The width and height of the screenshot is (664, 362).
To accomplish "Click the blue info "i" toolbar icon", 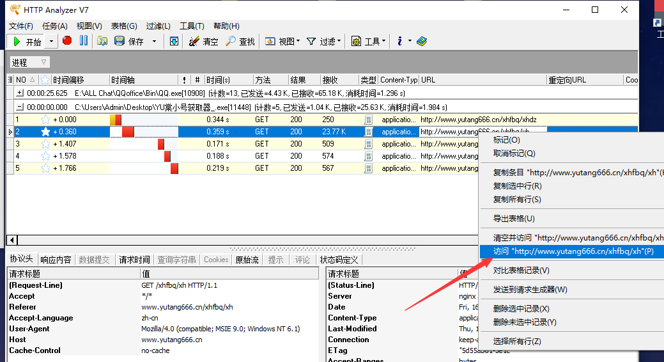I will tap(399, 41).
